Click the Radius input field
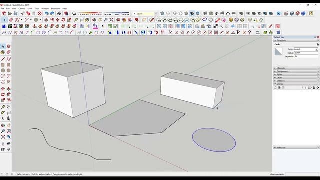The width and height of the screenshot is (320, 180). click(306, 53)
